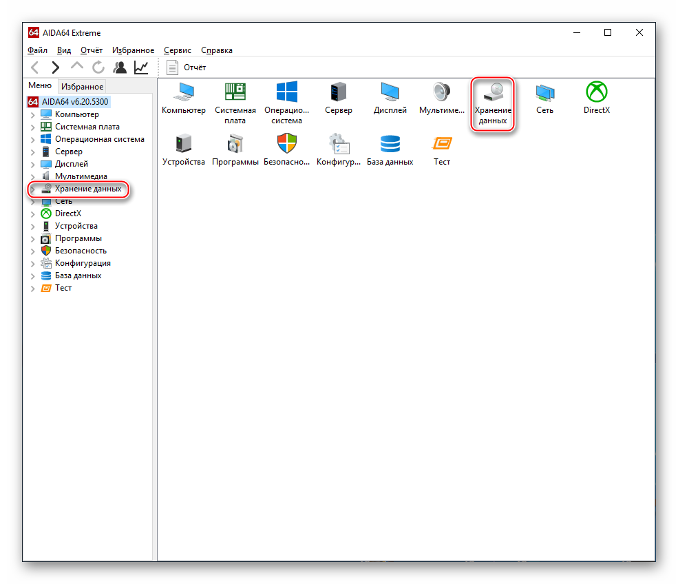Expand the Конфигурация tree node

pos(33,264)
